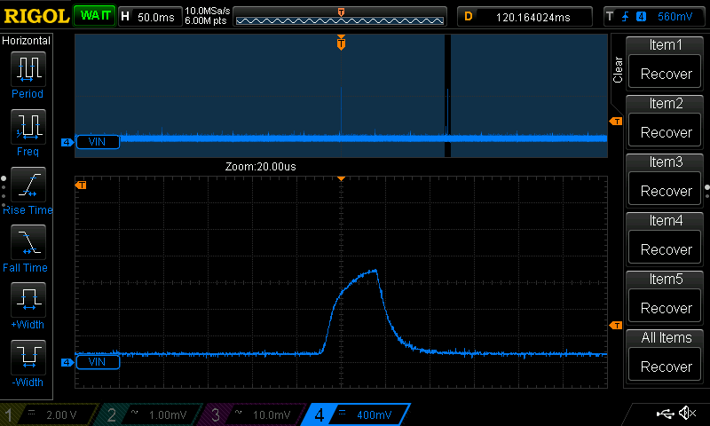The height and width of the screenshot is (426, 710).
Task: Click the channel 4 ground marker in overview
Action: [67, 142]
